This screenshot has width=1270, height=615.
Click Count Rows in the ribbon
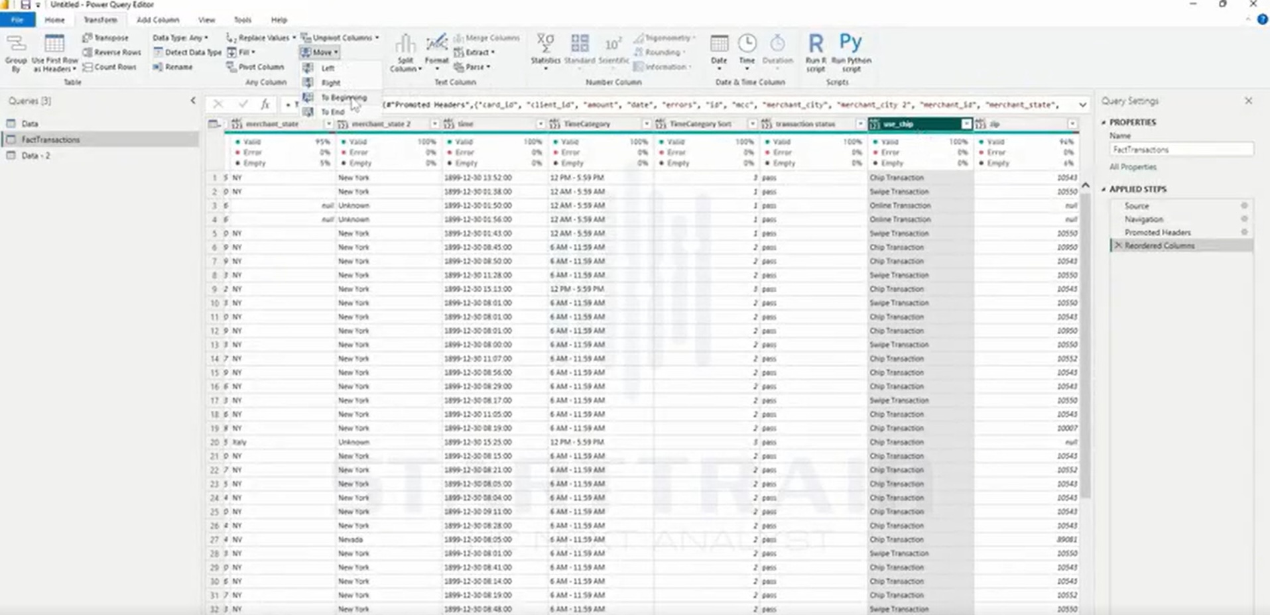click(109, 67)
